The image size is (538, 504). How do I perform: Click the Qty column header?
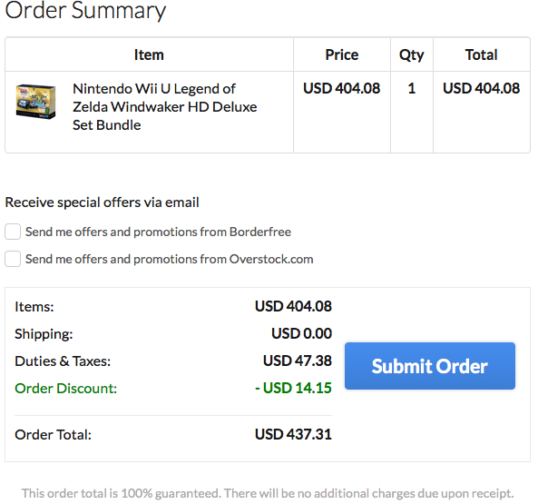click(411, 55)
